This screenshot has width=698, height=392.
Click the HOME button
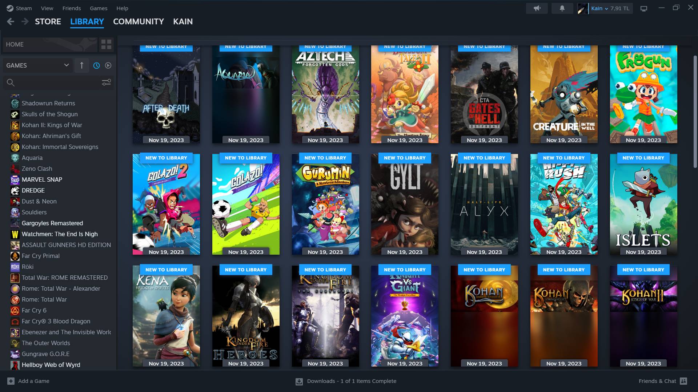click(x=51, y=44)
